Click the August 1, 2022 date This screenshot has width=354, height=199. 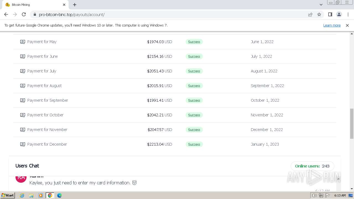coord(264,71)
